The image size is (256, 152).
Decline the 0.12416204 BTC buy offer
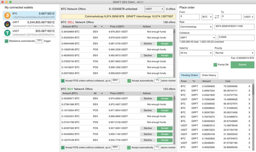pyautogui.click(x=148, y=111)
